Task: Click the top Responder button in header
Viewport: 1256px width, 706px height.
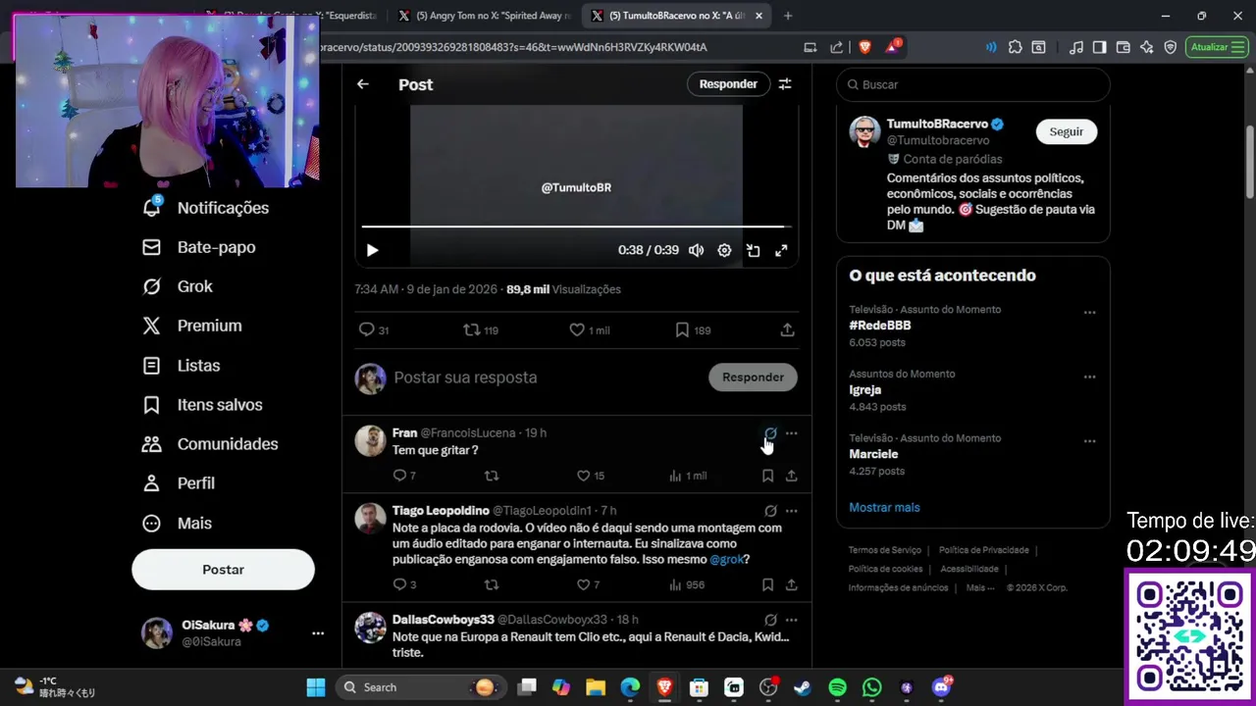Action: tap(728, 84)
